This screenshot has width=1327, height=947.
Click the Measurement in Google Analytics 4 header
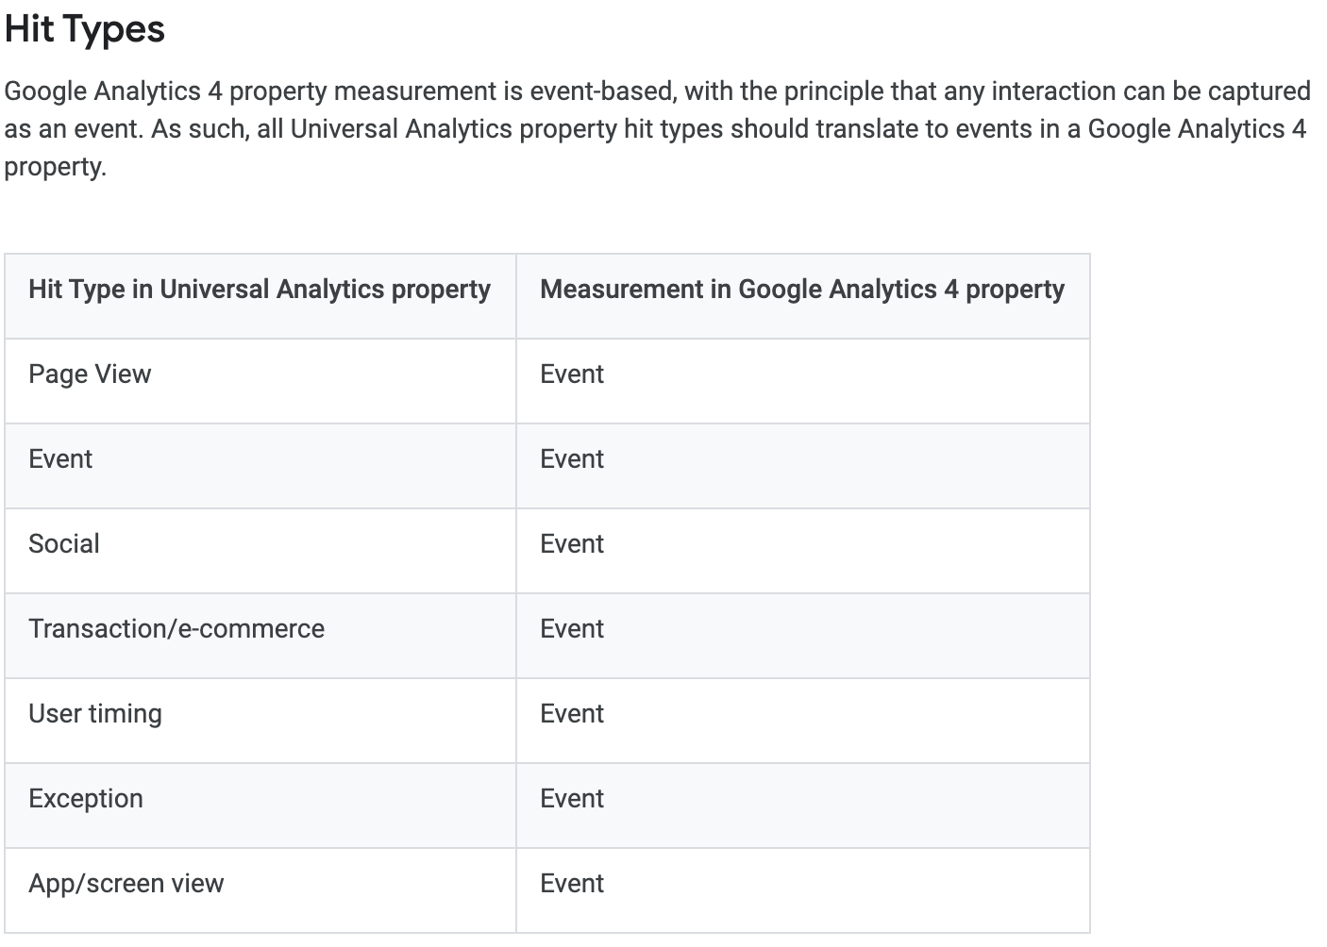point(803,296)
